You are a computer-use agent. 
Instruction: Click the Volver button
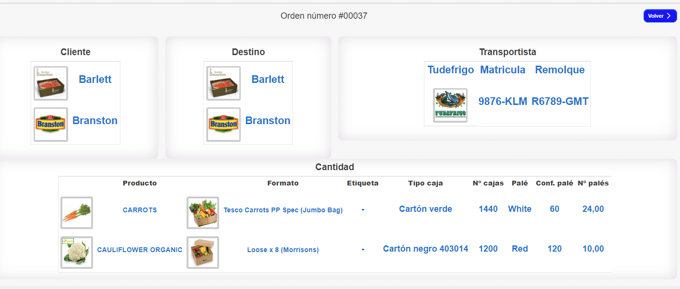point(660,16)
